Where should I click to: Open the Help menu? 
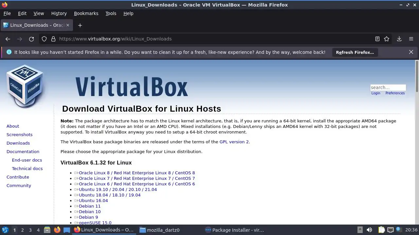128,13
